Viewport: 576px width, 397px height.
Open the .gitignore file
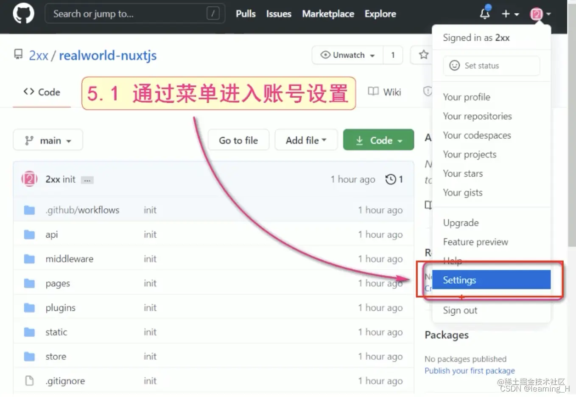click(65, 381)
